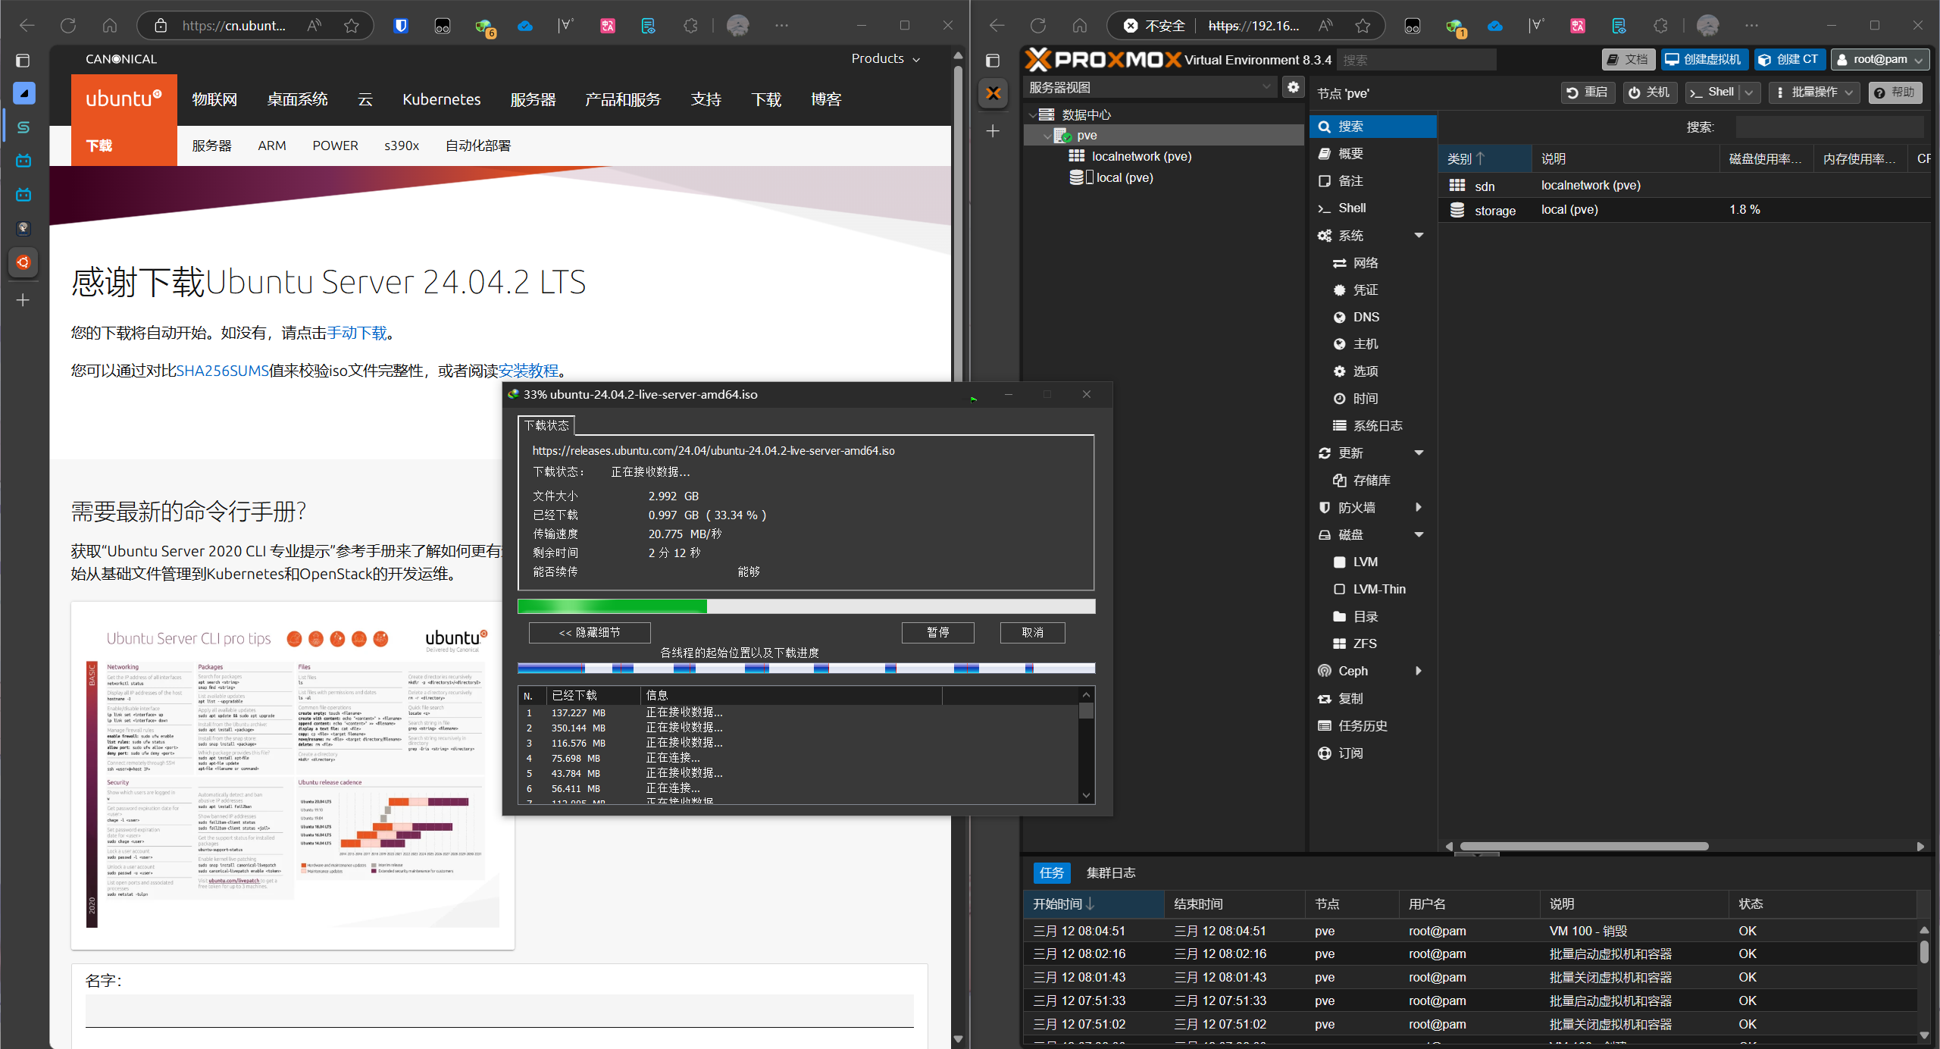1940x1049 pixels.
Task: Collapse the 系统 menu group
Action: [1419, 236]
